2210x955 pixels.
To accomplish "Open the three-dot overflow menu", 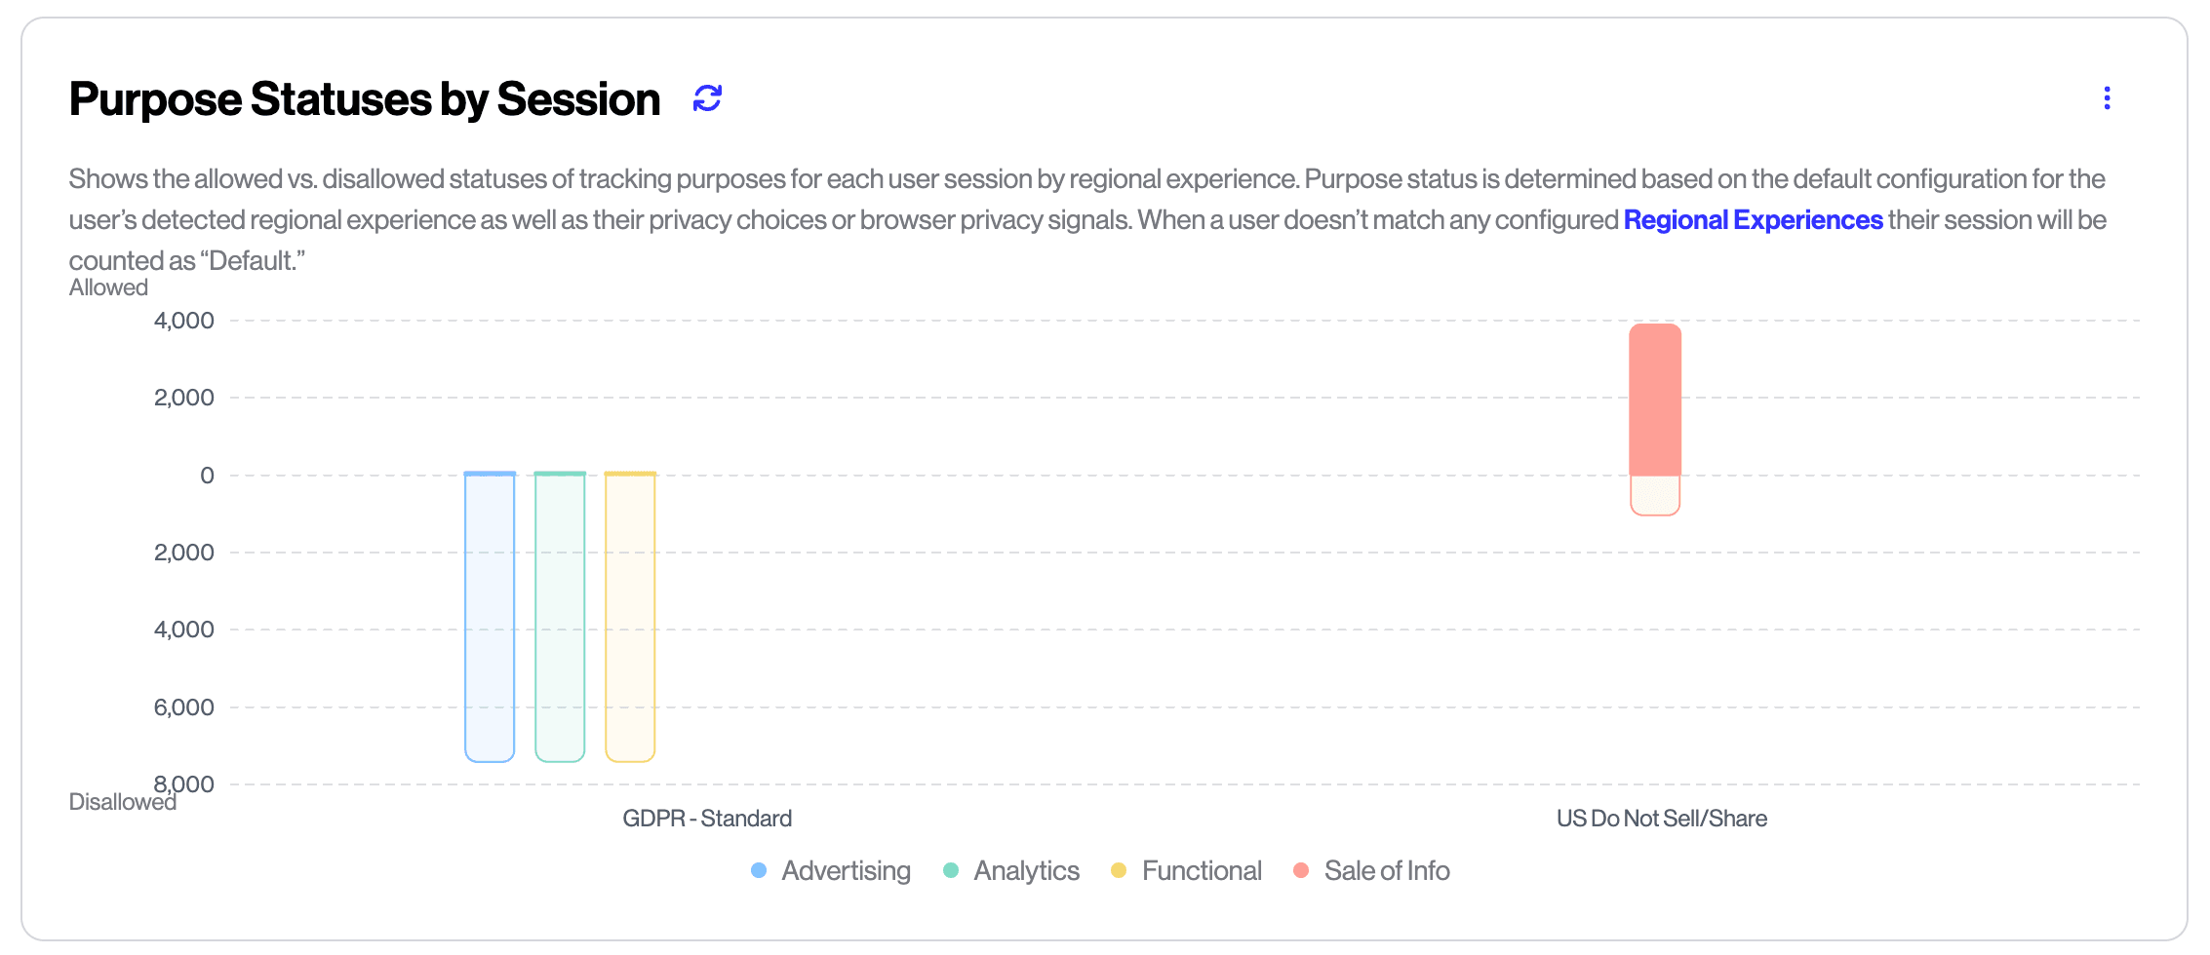I will pyautogui.click(x=2106, y=97).
